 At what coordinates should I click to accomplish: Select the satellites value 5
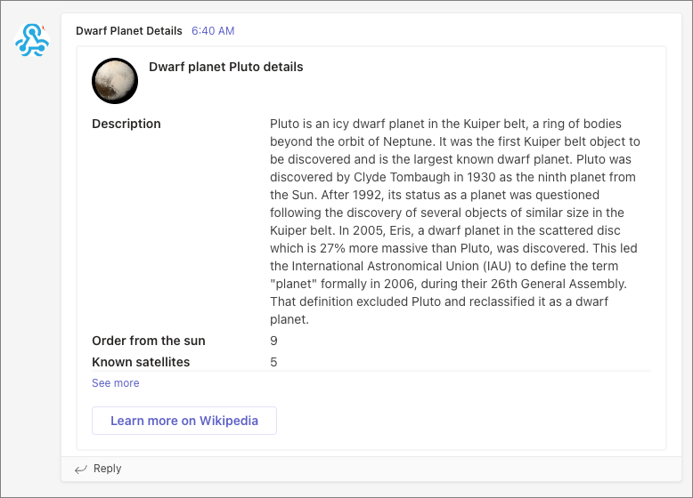pos(273,362)
